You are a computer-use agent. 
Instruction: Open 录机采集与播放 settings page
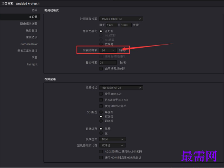pos(27,51)
